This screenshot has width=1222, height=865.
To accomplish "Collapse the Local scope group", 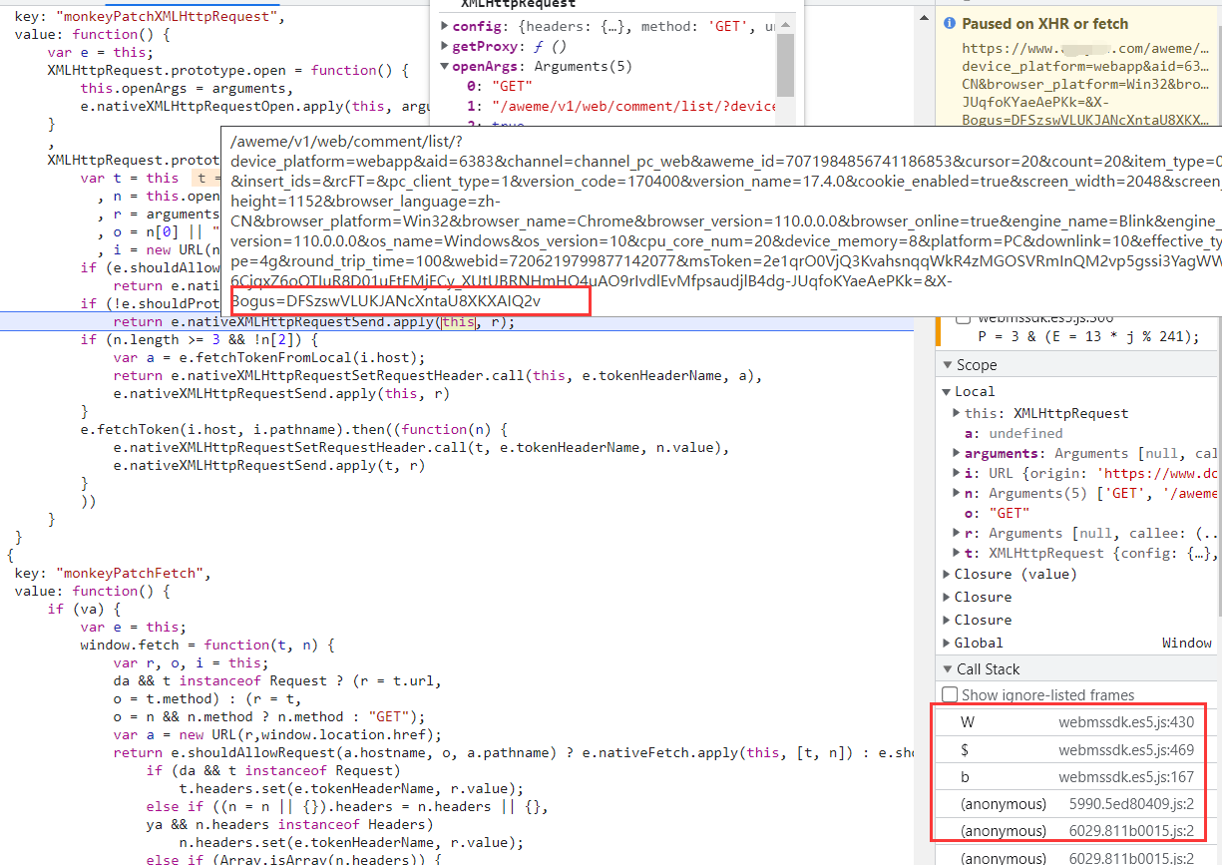I will (947, 392).
